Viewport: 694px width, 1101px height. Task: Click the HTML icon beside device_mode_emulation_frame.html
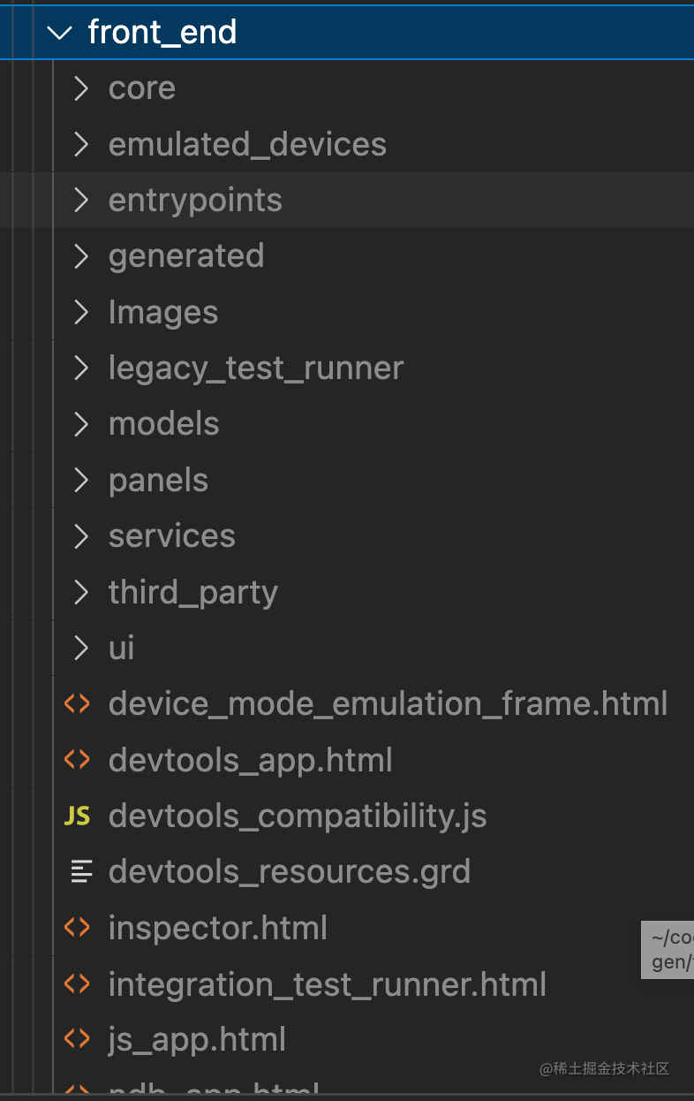point(78,704)
